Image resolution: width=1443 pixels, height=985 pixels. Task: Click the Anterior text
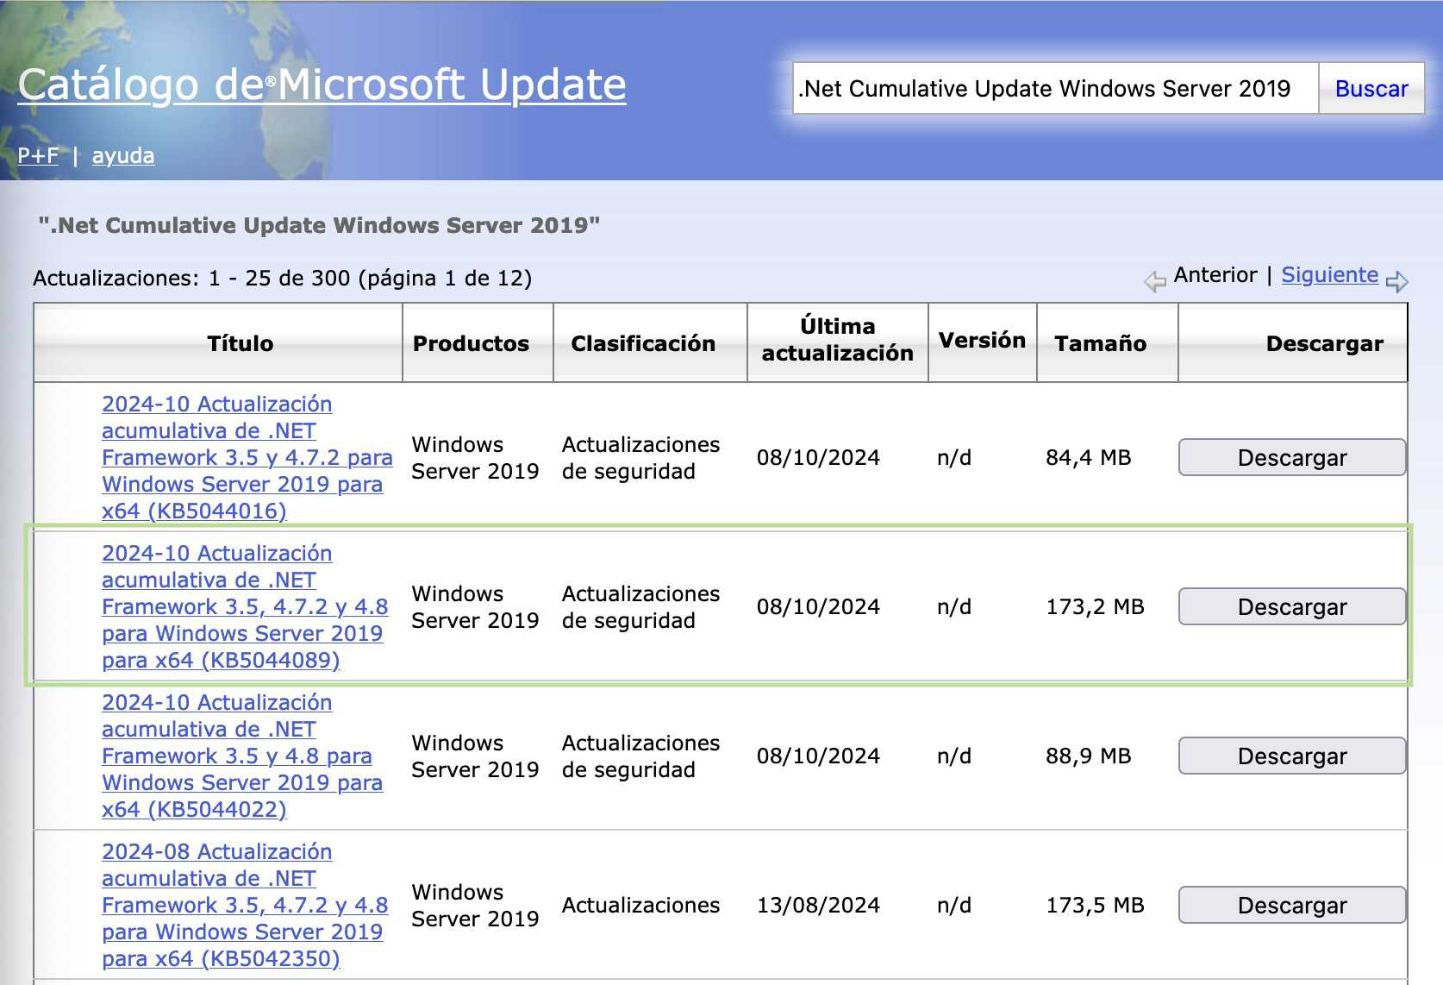(x=1215, y=275)
